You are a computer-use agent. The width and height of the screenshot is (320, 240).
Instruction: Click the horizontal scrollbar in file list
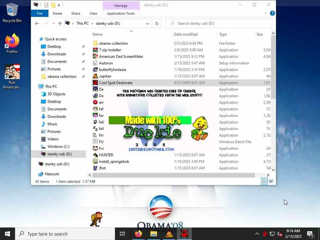coord(173,175)
